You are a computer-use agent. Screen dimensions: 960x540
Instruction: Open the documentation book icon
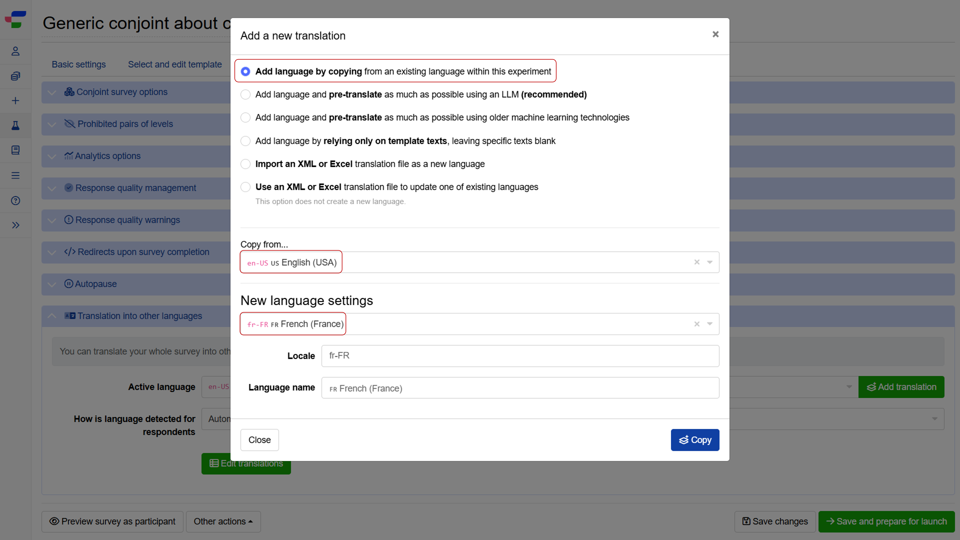click(15, 150)
